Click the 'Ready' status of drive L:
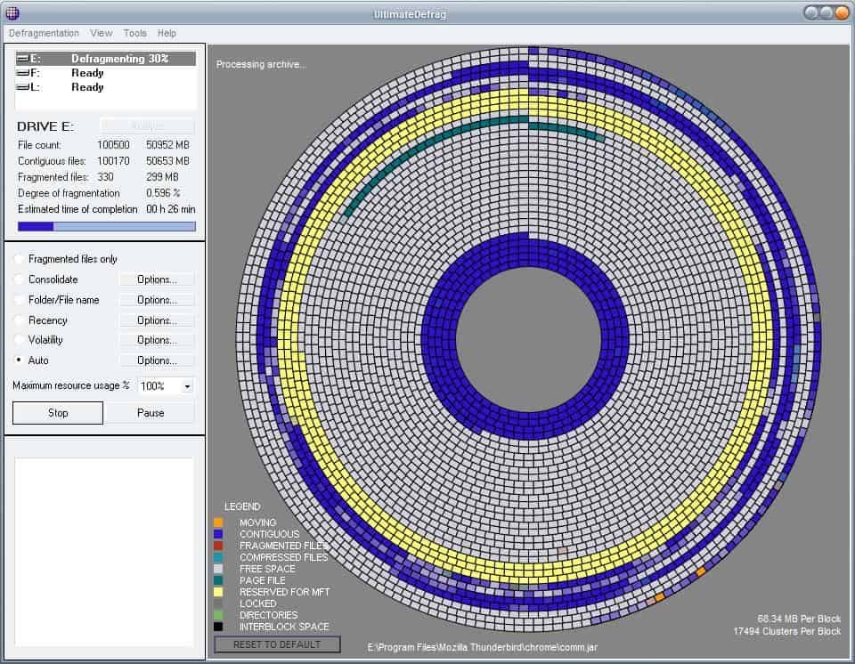 click(x=87, y=86)
